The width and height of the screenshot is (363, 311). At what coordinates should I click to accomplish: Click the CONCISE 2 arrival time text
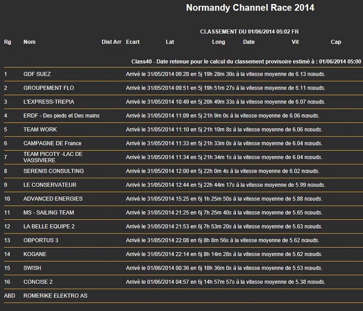226,282
